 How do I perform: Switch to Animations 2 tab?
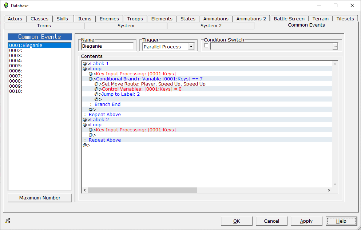coord(251,19)
